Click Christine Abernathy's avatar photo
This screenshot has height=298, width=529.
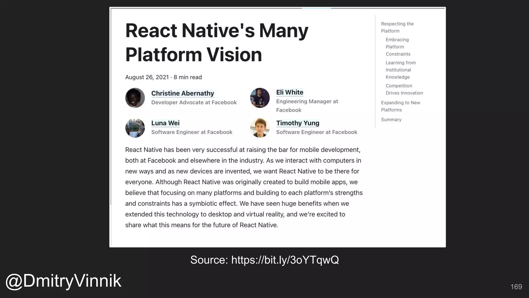pos(135,98)
